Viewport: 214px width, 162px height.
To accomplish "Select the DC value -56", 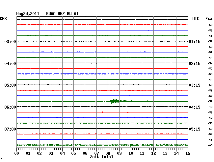I will pyautogui.click(x=210, y=112).
